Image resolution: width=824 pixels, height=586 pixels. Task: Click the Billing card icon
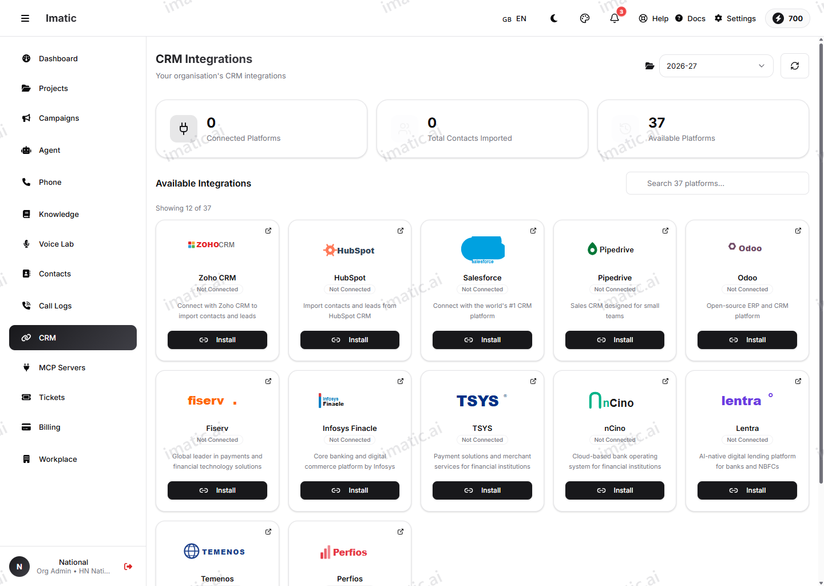(x=26, y=427)
